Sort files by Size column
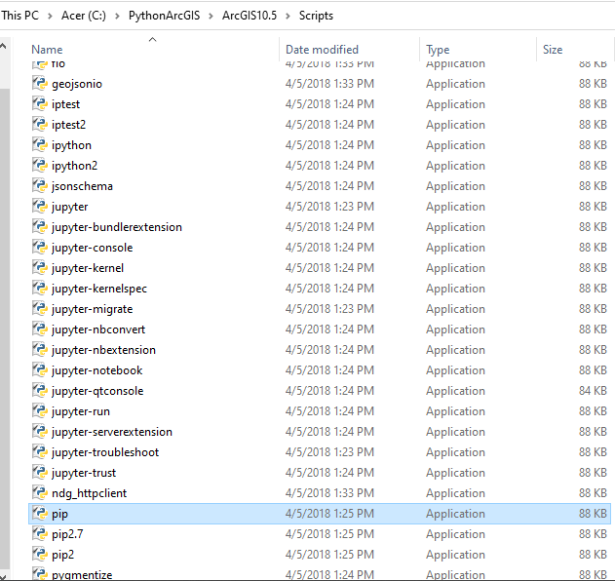 tap(553, 50)
